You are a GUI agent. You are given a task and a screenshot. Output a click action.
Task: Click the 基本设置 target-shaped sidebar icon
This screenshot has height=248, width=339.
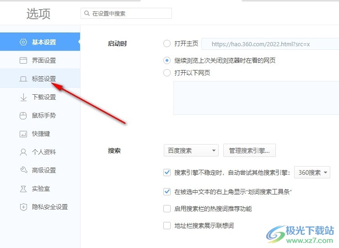pos(23,42)
